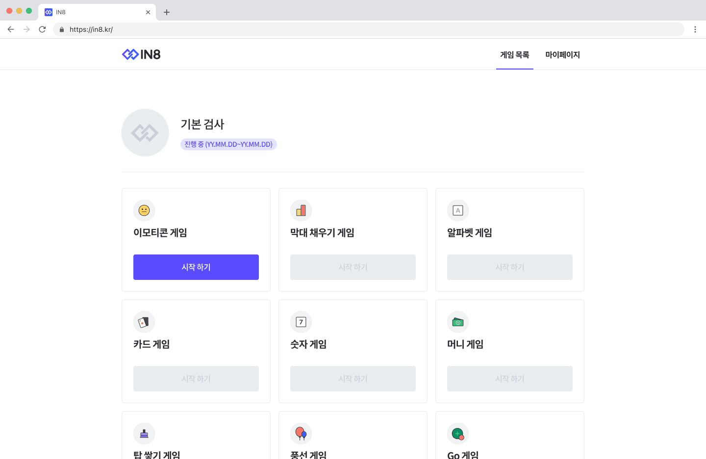Viewport: 706px width, 459px height.
Task: Select the alphabet letter A icon
Action: pyautogui.click(x=458, y=210)
